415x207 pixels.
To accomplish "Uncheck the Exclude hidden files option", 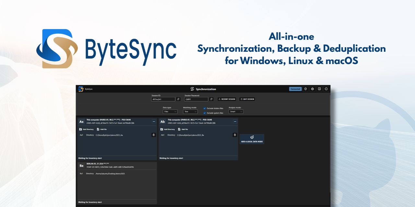I will coord(205,108).
